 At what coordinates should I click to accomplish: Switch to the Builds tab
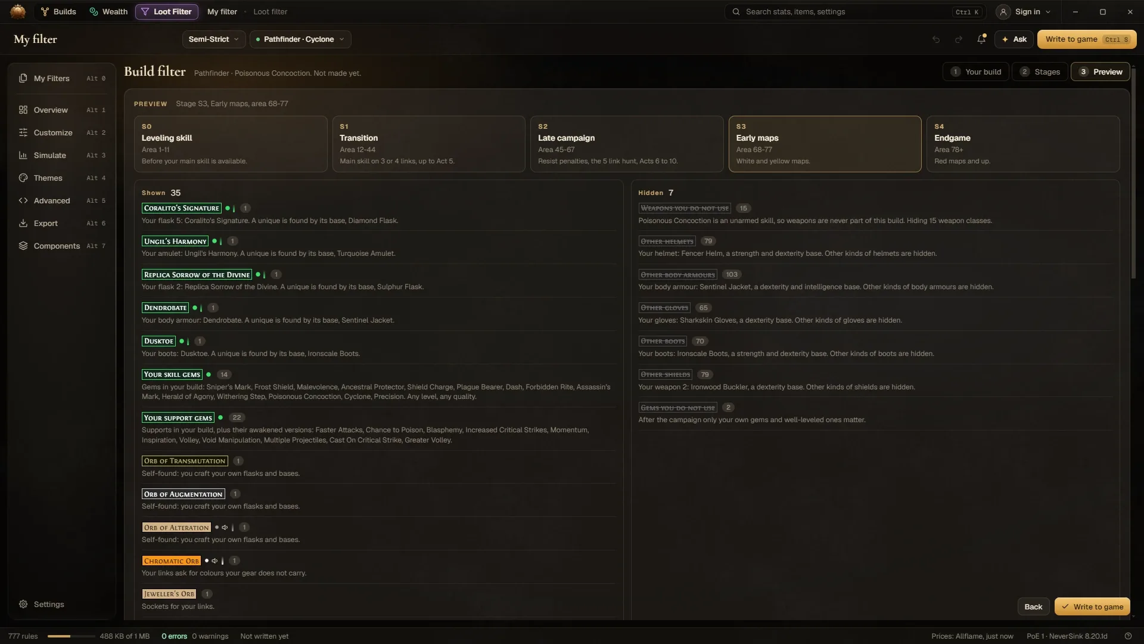[x=58, y=12]
